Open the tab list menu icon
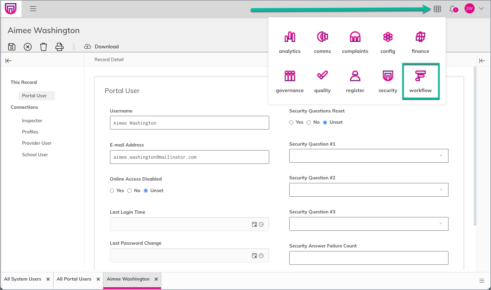Image resolution: width=491 pixels, height=290 pixels. click(x=482, y=281)
